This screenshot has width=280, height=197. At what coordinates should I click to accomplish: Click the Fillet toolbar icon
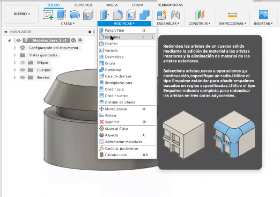pos(118,14)
